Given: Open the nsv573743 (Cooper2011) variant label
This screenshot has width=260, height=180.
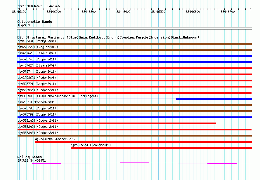Looking at the screenshot, I should click(x=37, y=59).
